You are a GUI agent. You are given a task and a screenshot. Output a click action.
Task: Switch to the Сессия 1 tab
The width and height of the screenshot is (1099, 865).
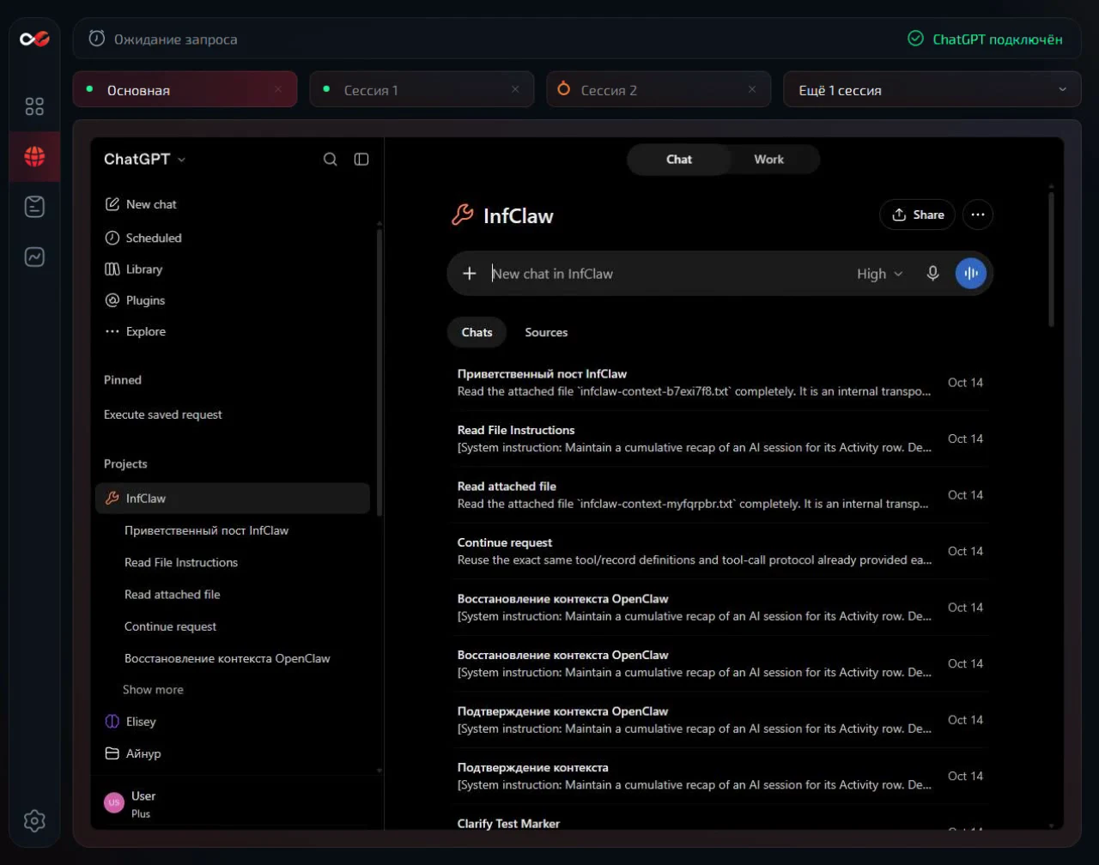[x=422, y=89]
